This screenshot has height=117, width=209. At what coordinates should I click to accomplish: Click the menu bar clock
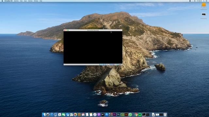pos(199,1)
